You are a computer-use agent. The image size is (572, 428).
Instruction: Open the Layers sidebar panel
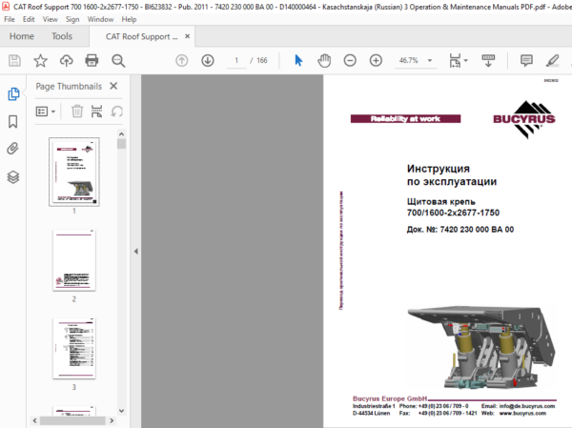[x=13, y=177]
